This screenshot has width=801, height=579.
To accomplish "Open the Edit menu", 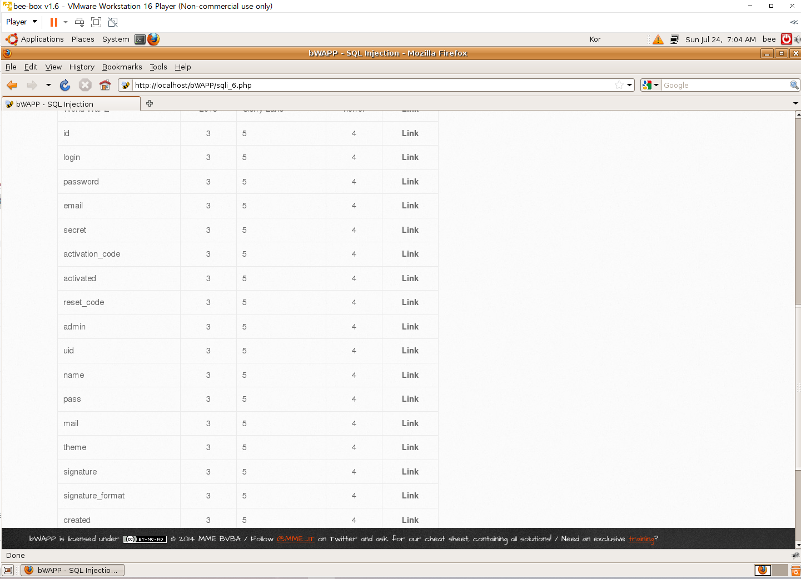I will pyautogui.click(x=31, y=67).
